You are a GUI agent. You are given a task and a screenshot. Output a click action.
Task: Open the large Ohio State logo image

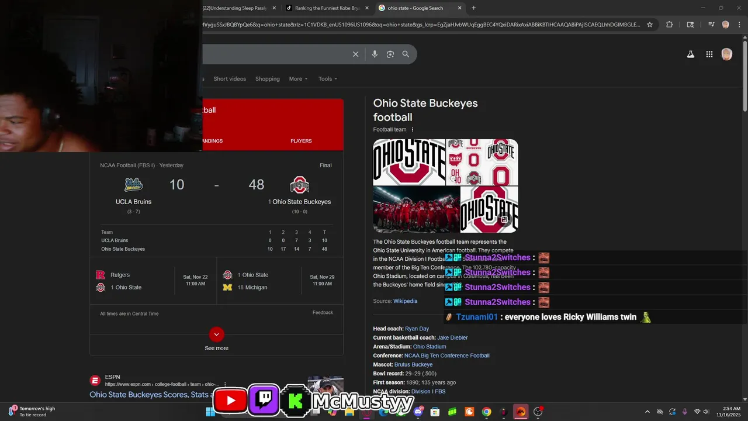click(x=409, y=162)
